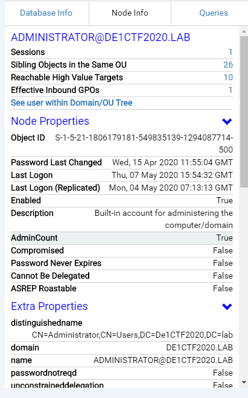Open the Sessions count value
The image size is (248, 398).
pyautogui.click(x=231, y=52)
